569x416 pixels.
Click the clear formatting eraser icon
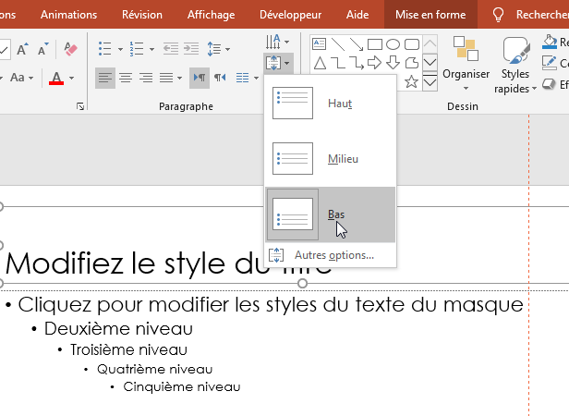[71, 49]
